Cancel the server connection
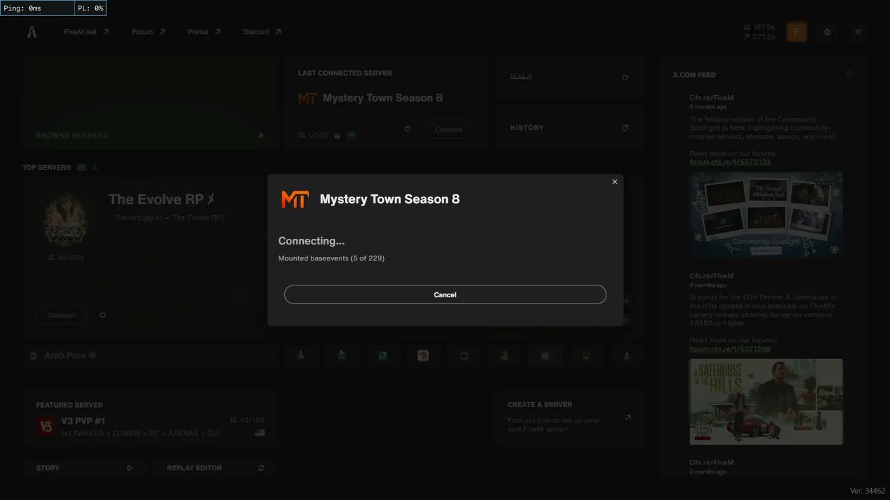890x500 pixels. pos(445,294)
